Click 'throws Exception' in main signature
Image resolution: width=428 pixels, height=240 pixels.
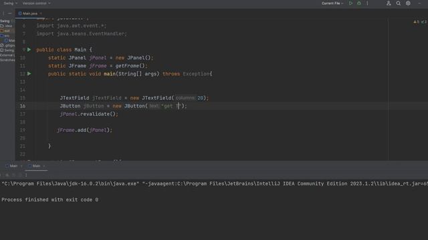[186, 74]
